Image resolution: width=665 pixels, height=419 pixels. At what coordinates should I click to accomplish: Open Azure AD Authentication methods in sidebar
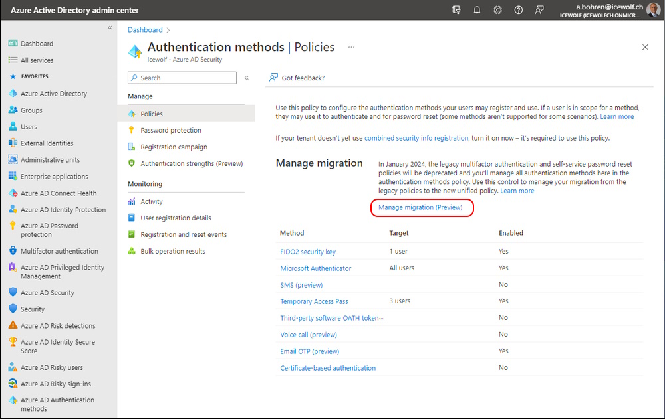pyautogui.click(x=59, y=404)
